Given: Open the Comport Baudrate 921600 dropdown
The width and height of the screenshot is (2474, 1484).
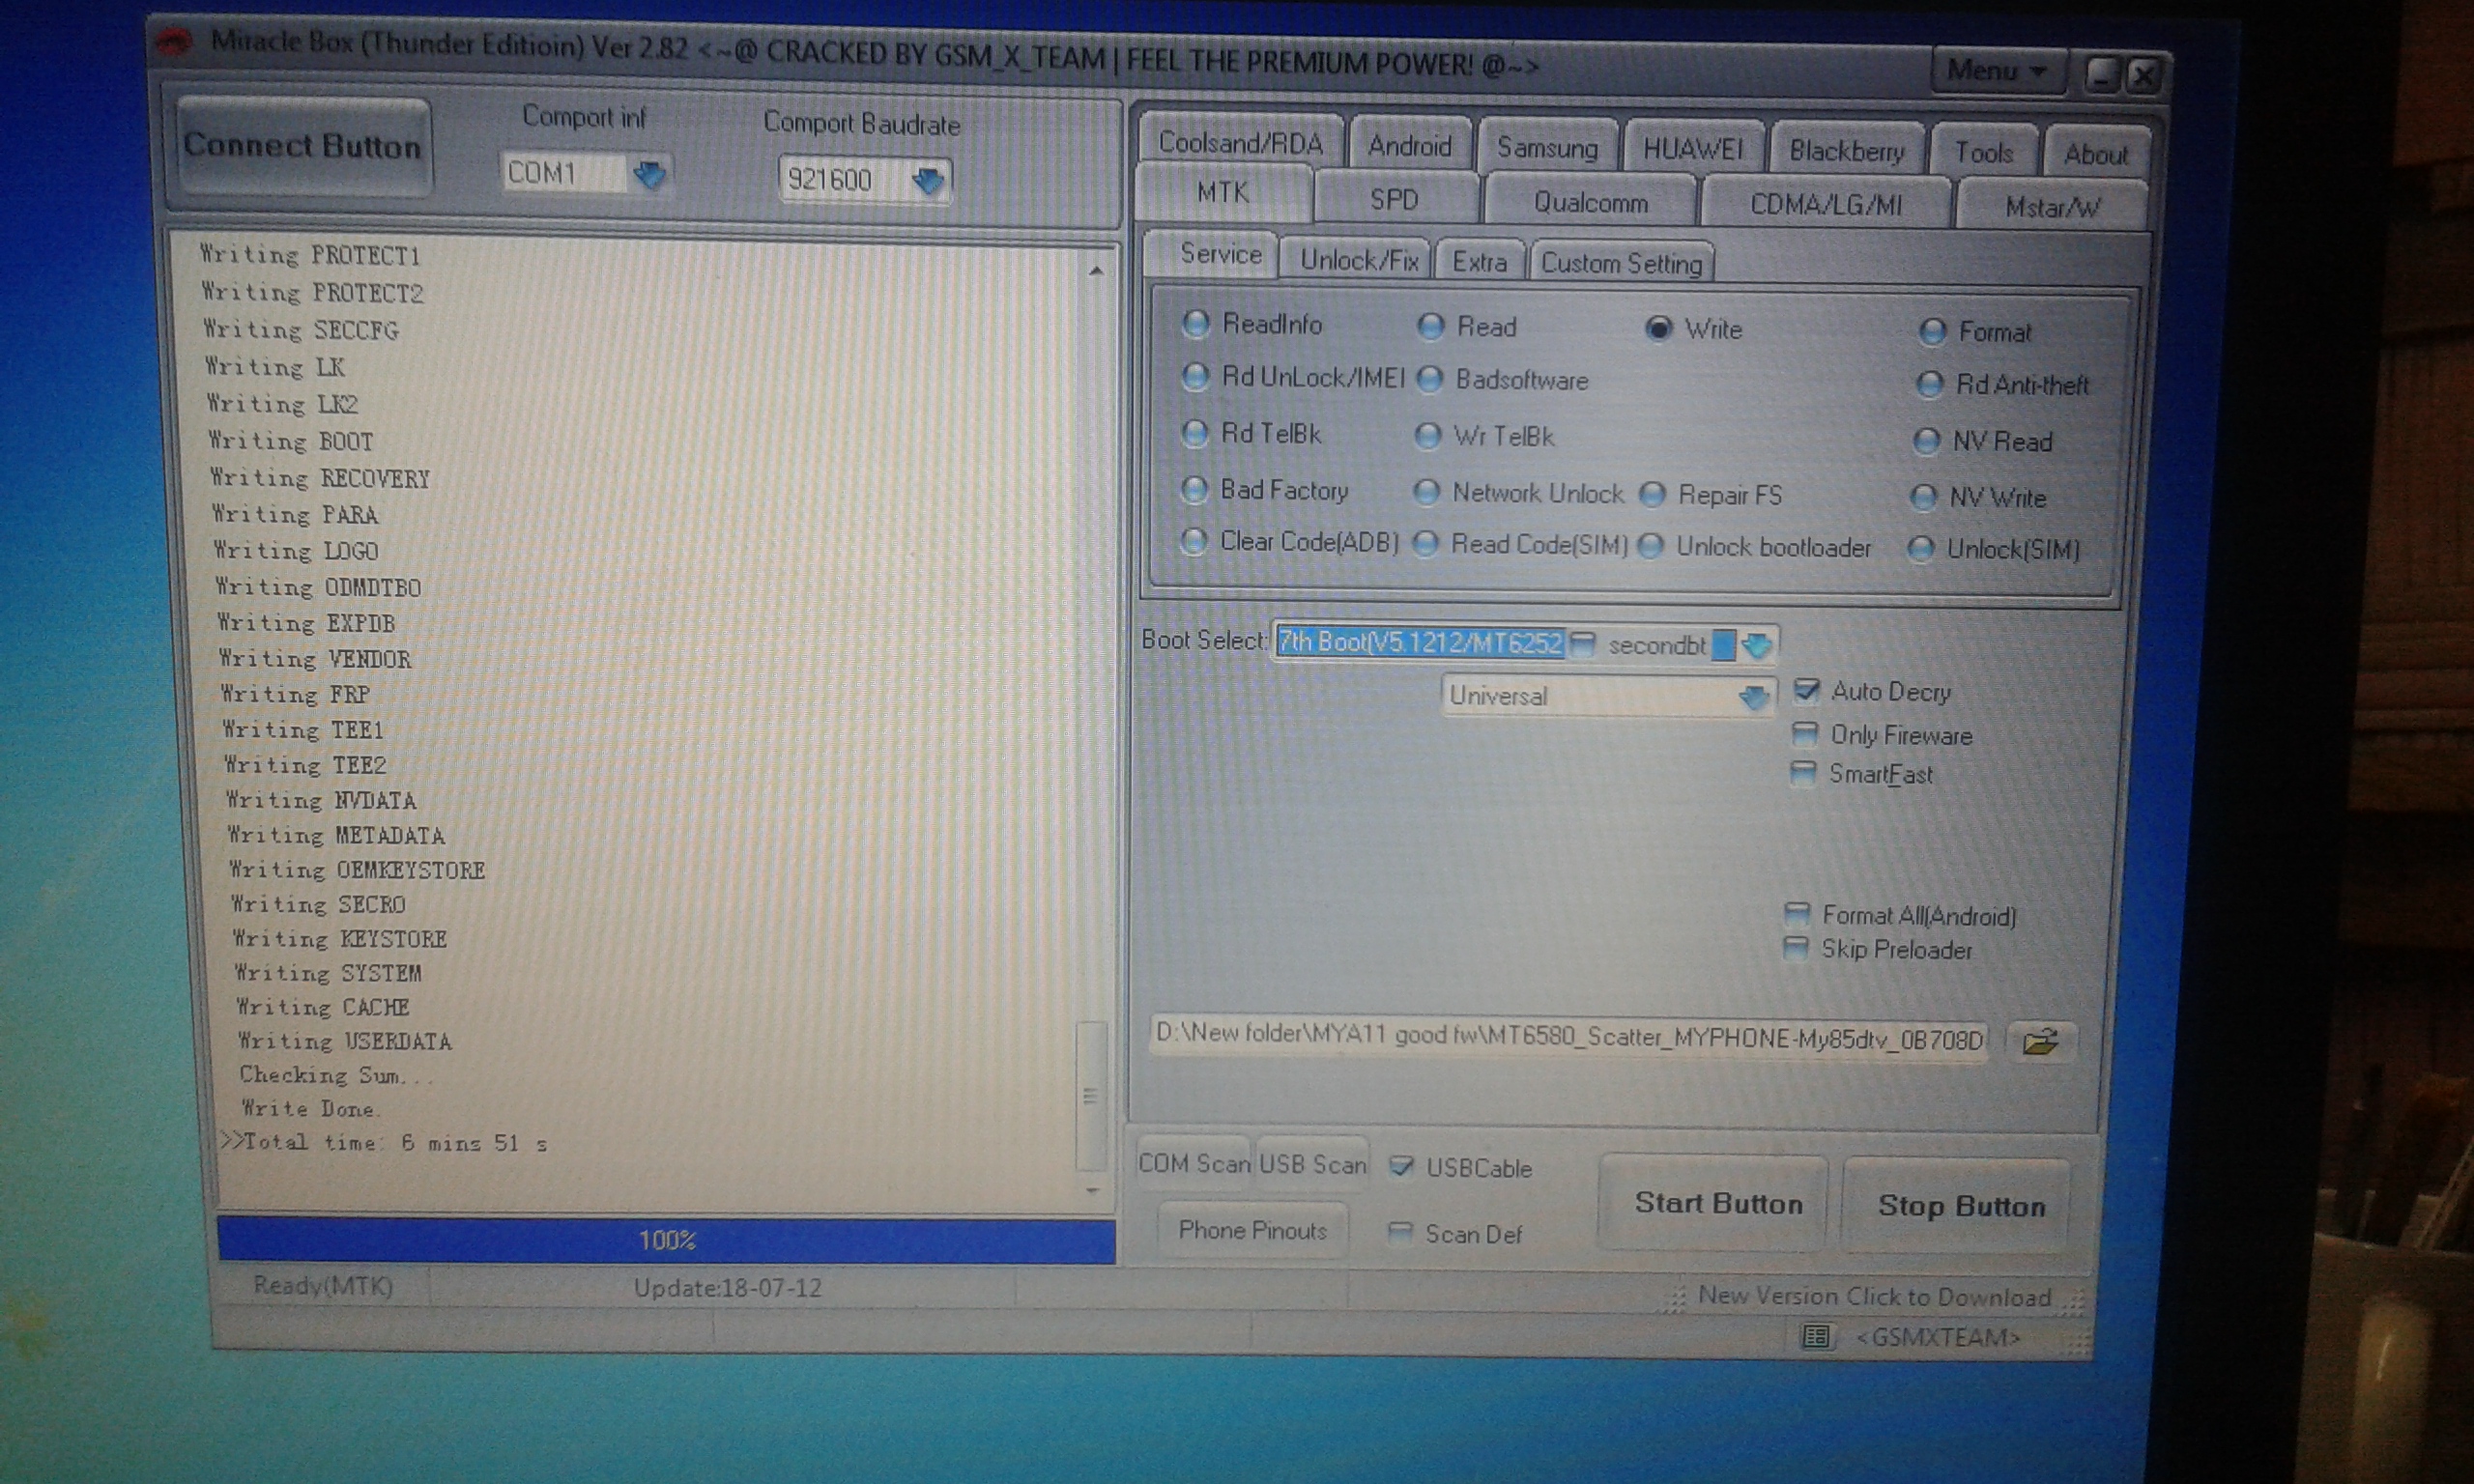Looking at the screenshot, I should [928, 181].
